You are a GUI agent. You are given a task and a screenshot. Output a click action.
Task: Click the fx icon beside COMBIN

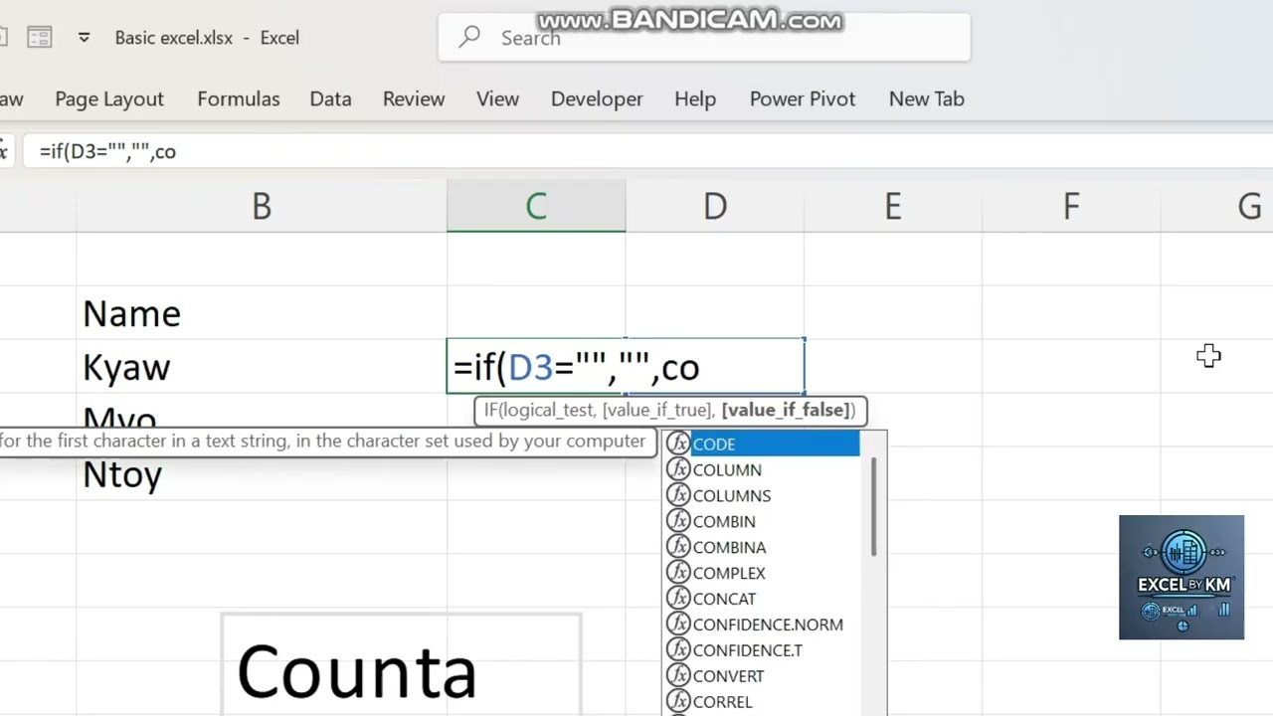[678, 521]
